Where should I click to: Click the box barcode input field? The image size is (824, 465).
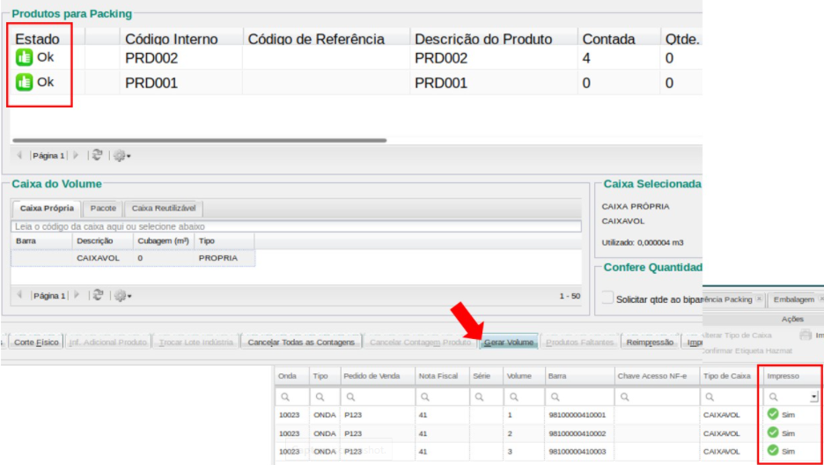point(296,226)
